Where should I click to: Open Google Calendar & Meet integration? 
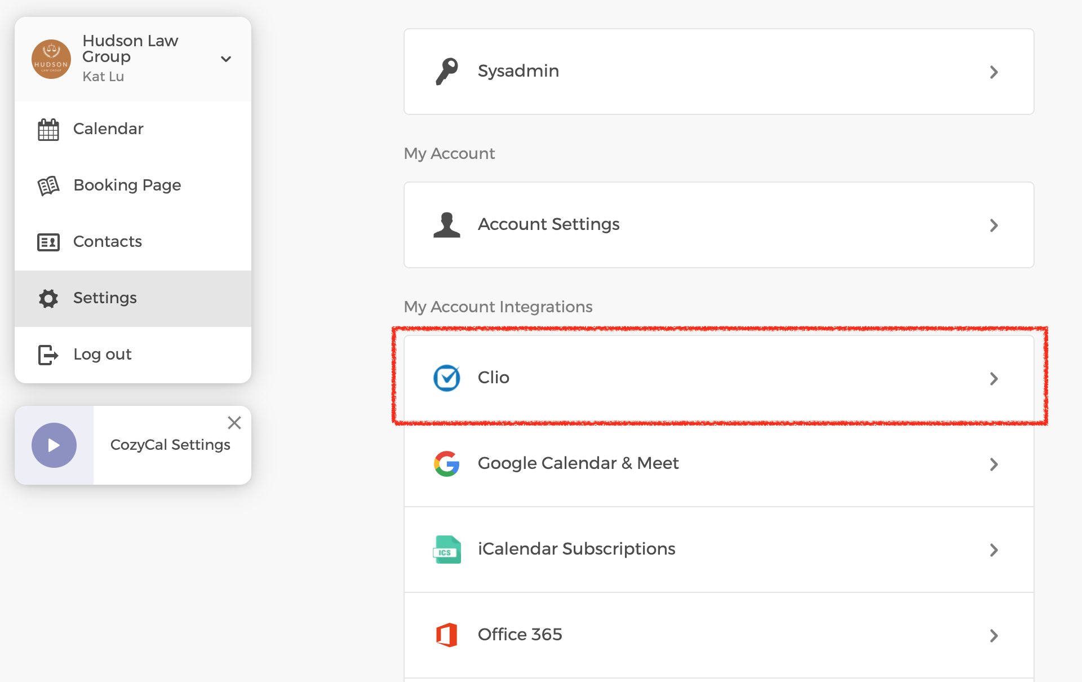tap(719, 464)
